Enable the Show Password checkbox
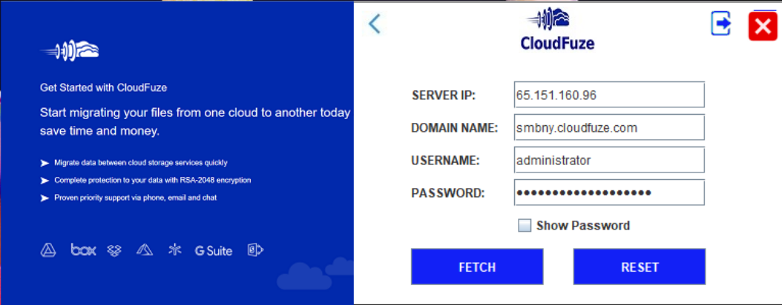Viewport: 782px width, 305px height. coord(525,226)
